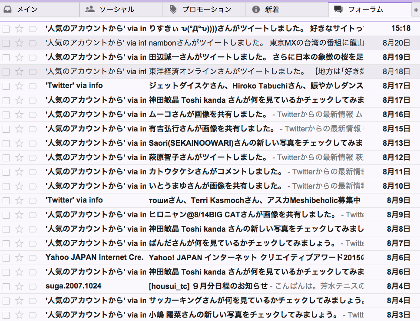Select the フォーラム tab
This screenshot has width=420, height=321.
(370, 10)
